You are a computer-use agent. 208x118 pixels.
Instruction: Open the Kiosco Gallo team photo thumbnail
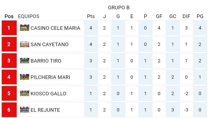point(25,93)
